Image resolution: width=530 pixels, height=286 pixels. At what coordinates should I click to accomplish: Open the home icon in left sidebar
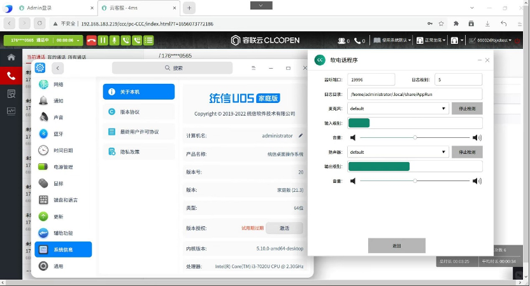11,57
